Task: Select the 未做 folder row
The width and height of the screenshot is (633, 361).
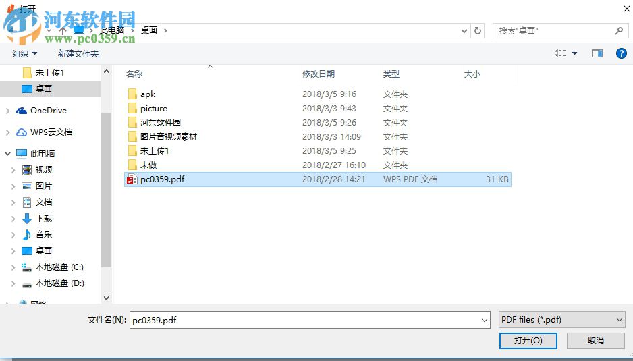Action: click(318, 165)
